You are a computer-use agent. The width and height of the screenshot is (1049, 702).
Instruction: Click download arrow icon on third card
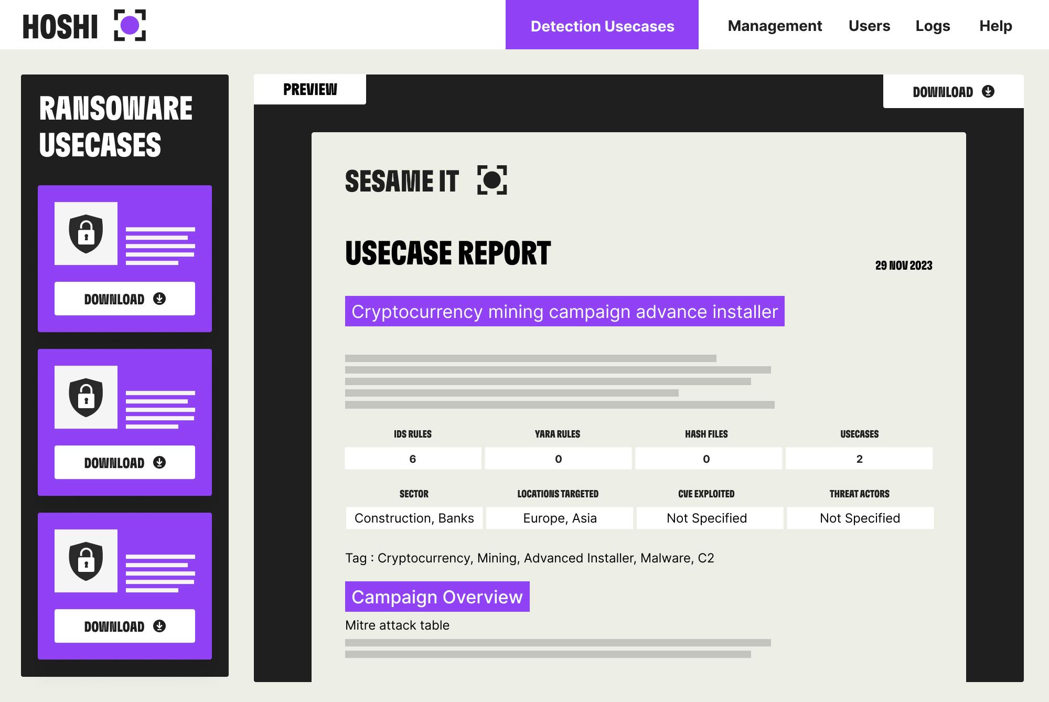pos(159,626)
